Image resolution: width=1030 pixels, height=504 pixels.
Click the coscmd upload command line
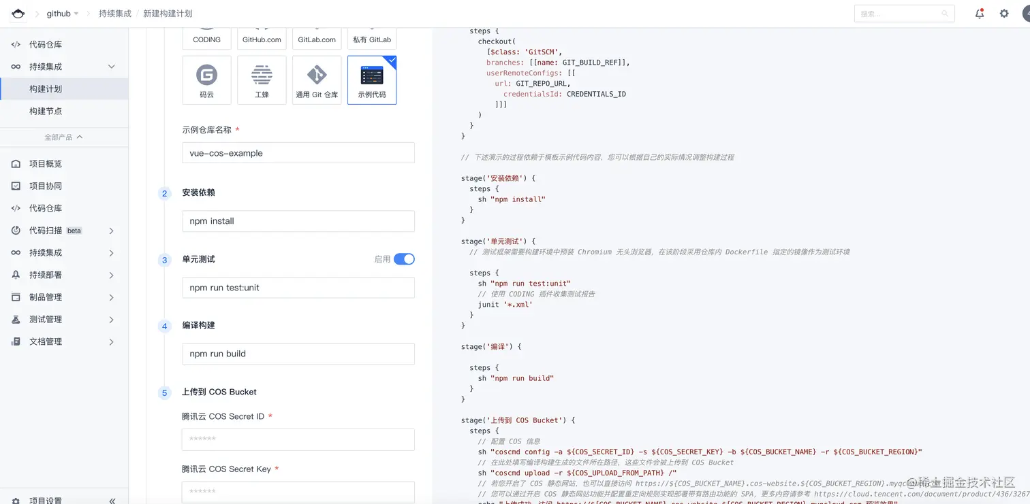point(578,473)
